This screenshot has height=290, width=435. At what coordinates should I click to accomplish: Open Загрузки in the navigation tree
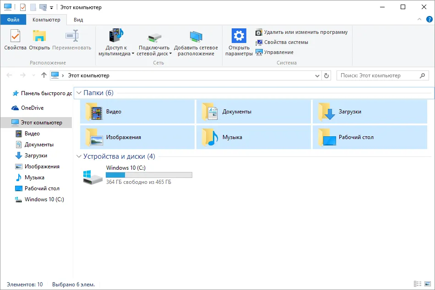coord(31,156)
